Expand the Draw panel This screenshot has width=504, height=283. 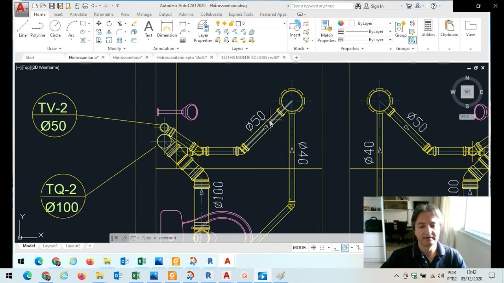[x=54, y=48]
